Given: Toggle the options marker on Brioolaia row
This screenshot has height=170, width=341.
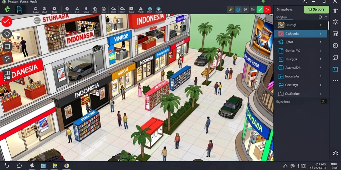Looking at the screenshot, I should [320, 77].
